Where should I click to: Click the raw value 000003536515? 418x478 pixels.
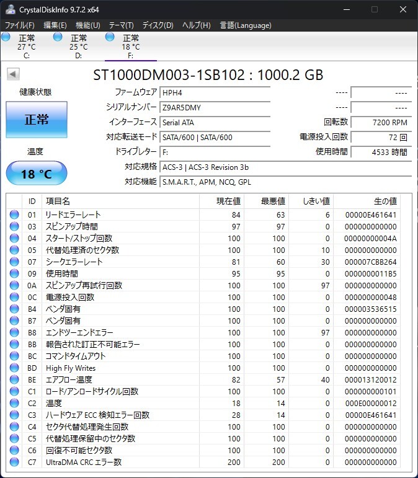(371, 309)
